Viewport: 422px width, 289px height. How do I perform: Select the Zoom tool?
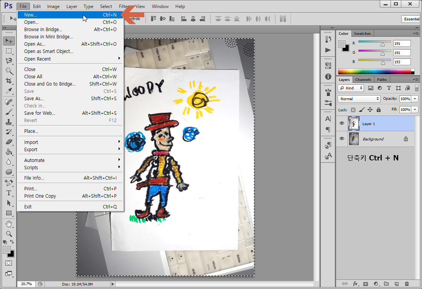pos(9,234)
